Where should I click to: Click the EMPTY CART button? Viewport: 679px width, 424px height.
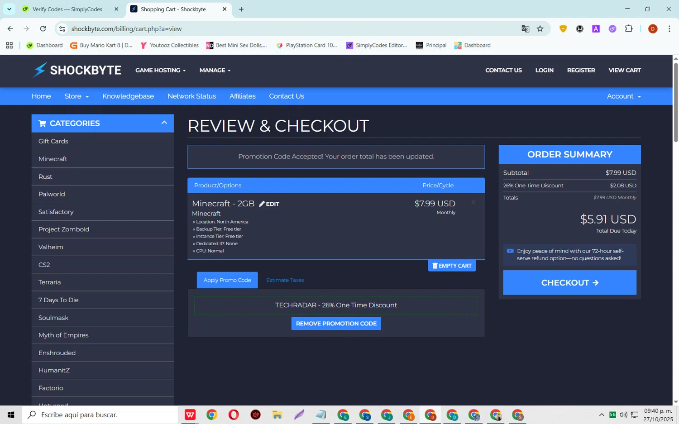click(x=452, y=266)
